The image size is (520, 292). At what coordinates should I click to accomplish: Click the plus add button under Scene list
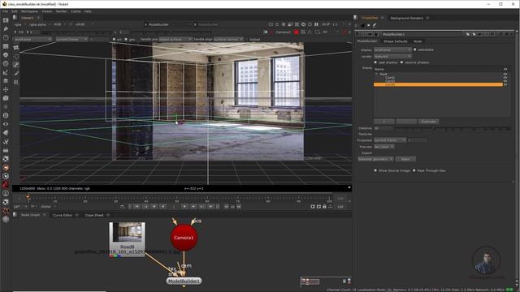click(x=384, y=122)
